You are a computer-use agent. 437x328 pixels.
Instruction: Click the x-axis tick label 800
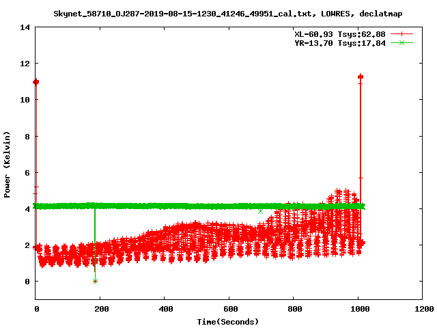coord(294,309)
